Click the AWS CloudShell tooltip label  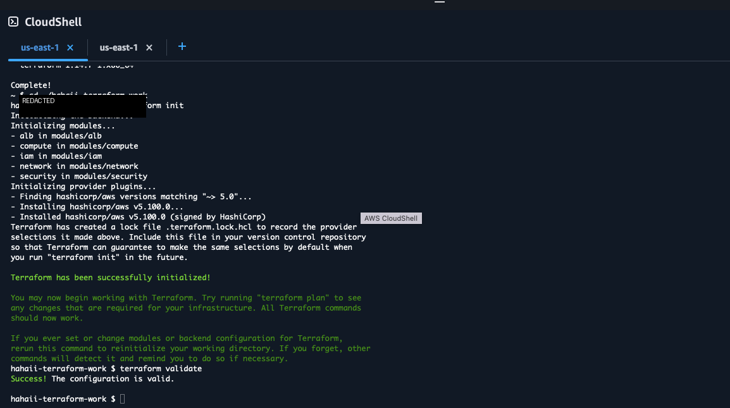tap(391, 218)
